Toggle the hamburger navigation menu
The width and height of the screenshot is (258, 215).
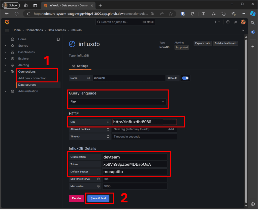7,30
